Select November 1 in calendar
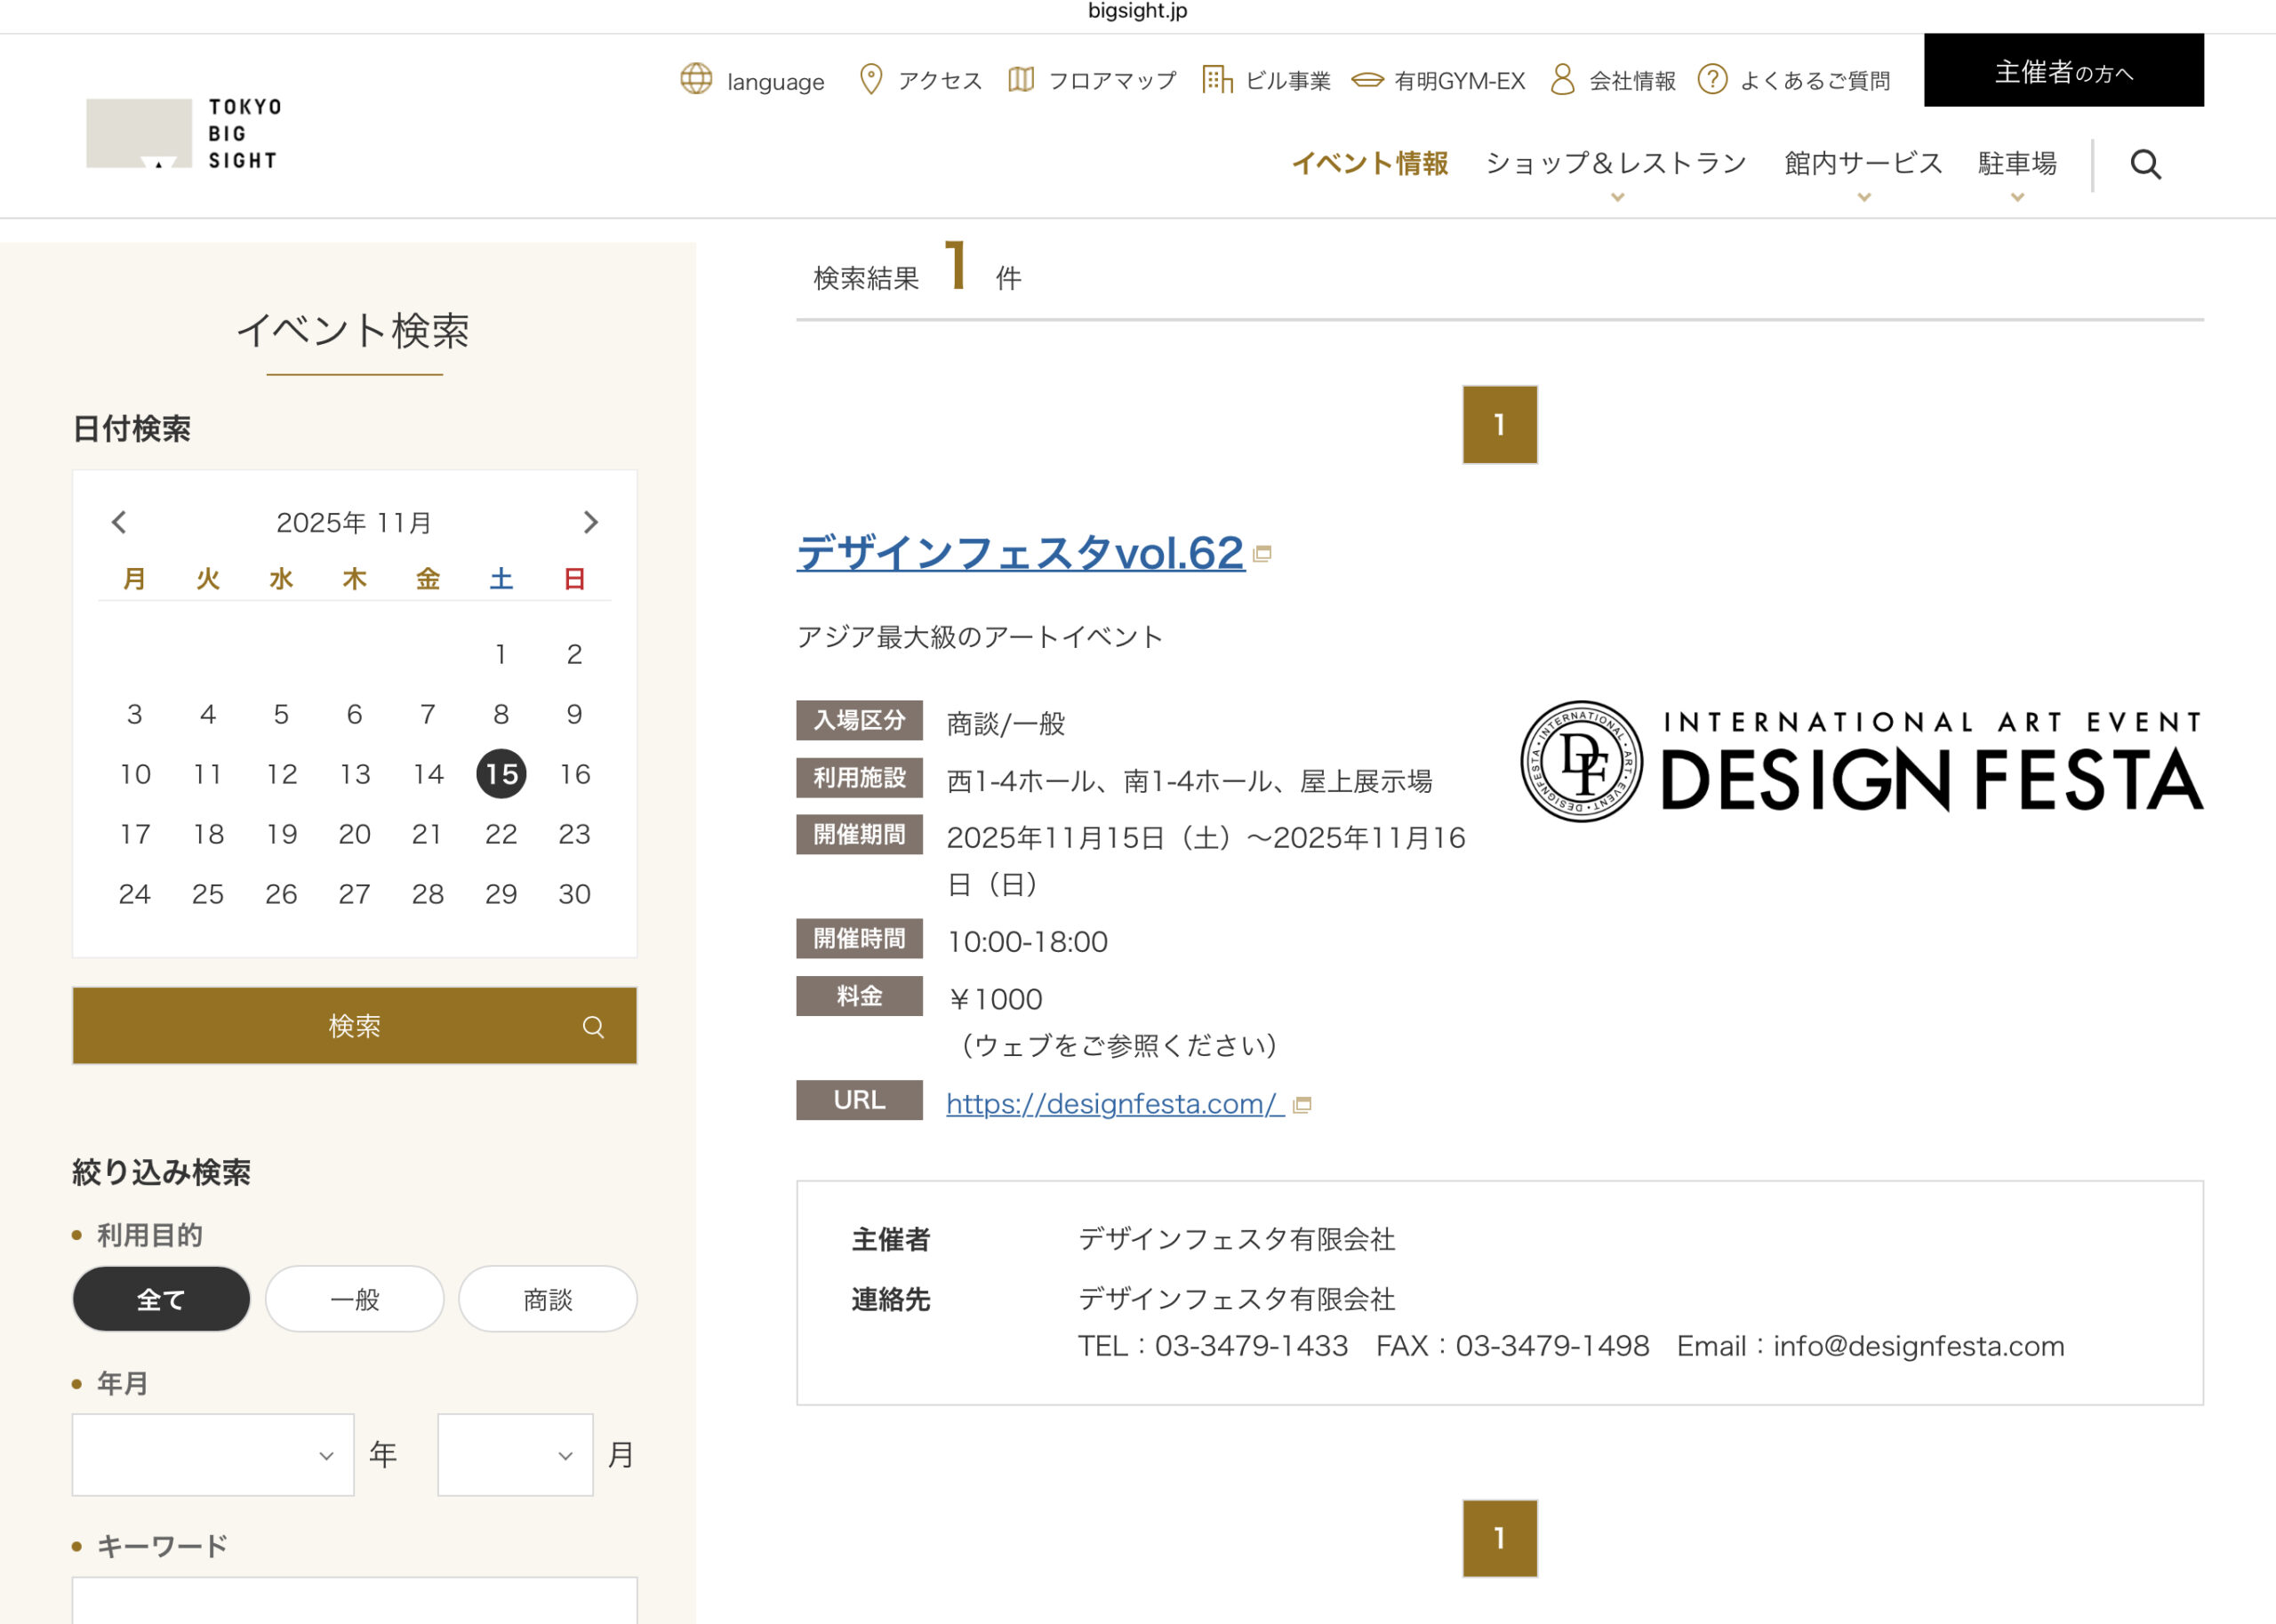 pyautogui.click(x=501, y=654)
